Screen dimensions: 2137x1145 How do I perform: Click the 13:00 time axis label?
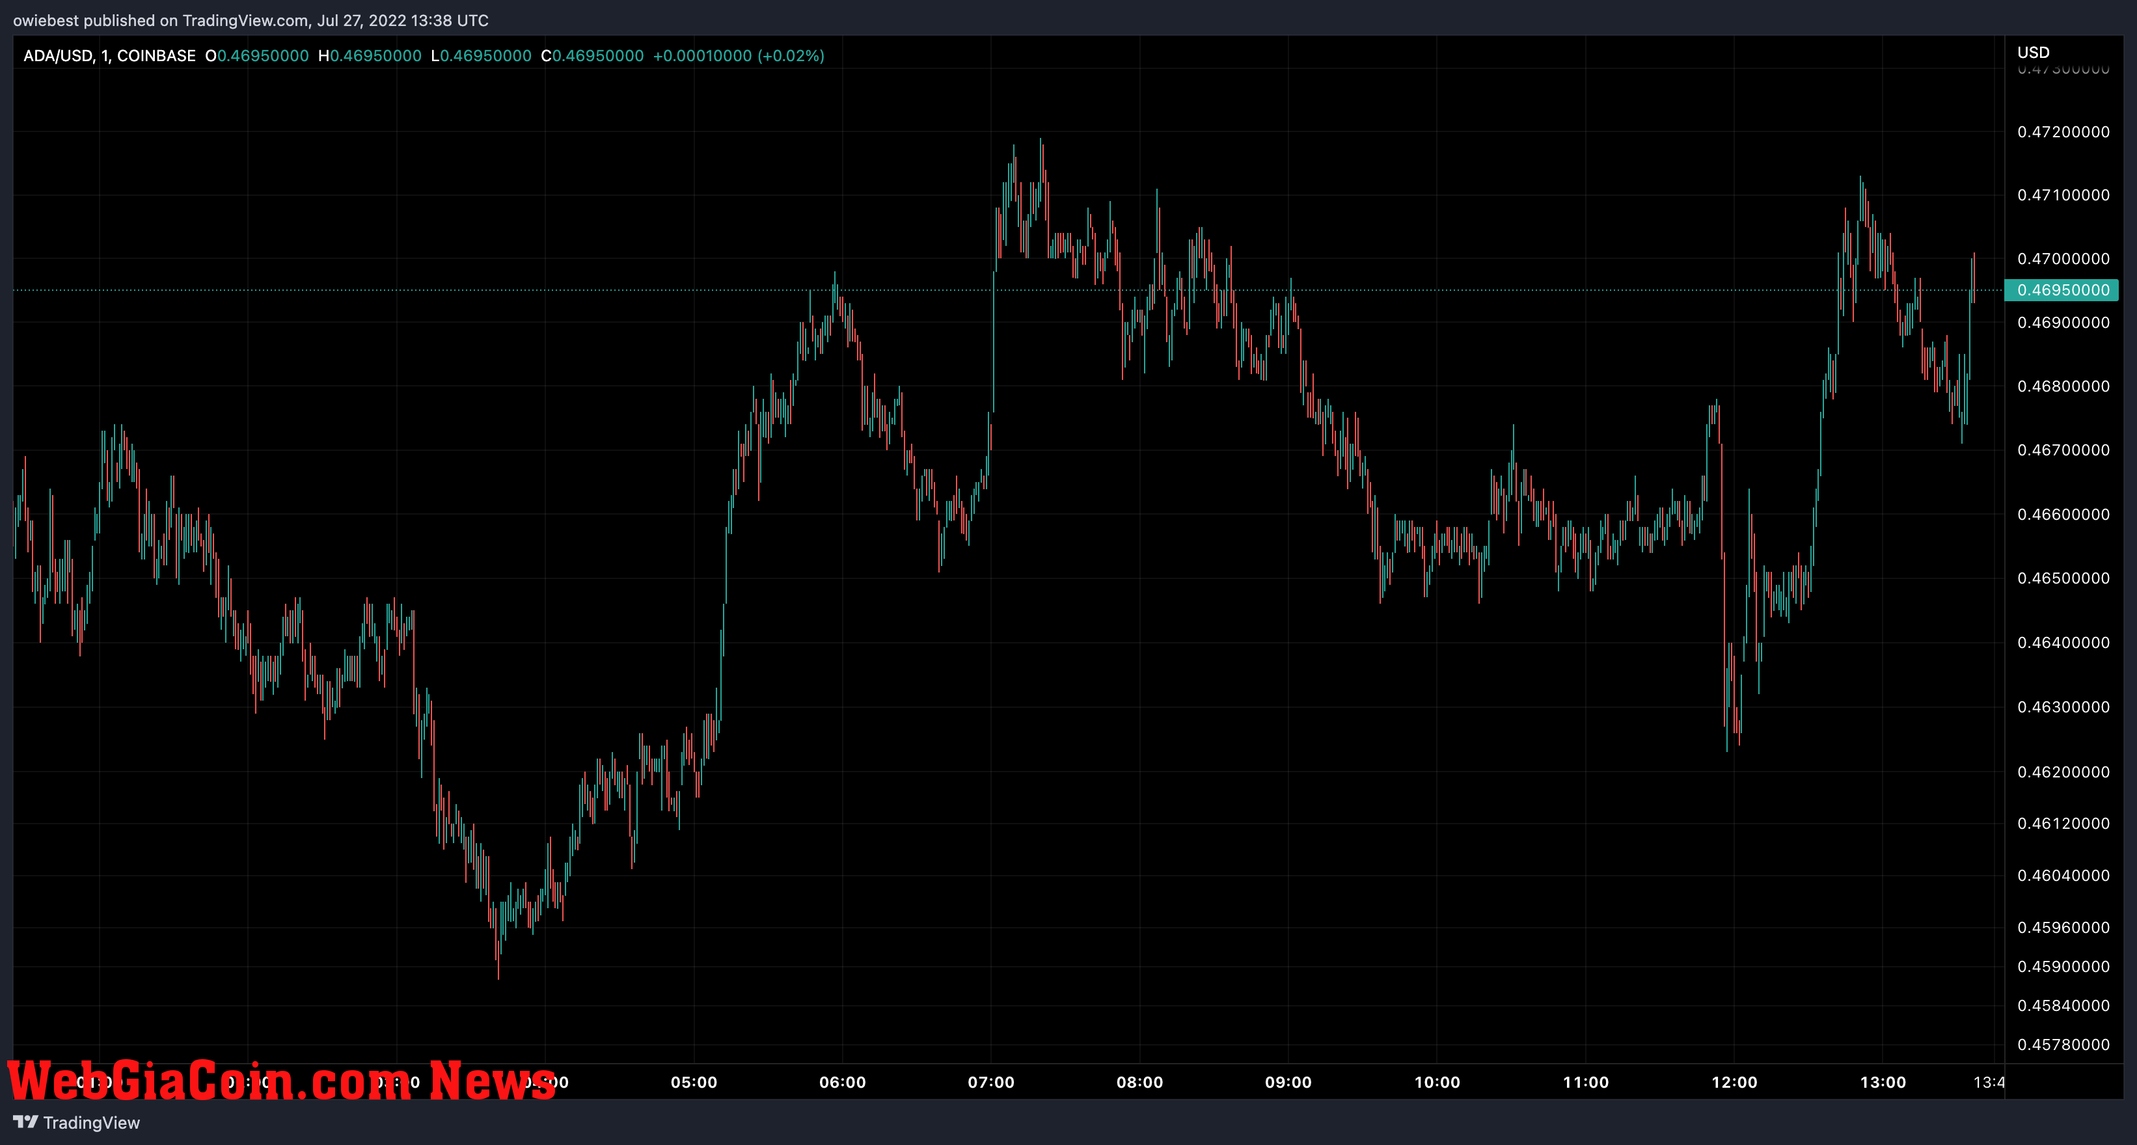(x=1883, y=1082)
